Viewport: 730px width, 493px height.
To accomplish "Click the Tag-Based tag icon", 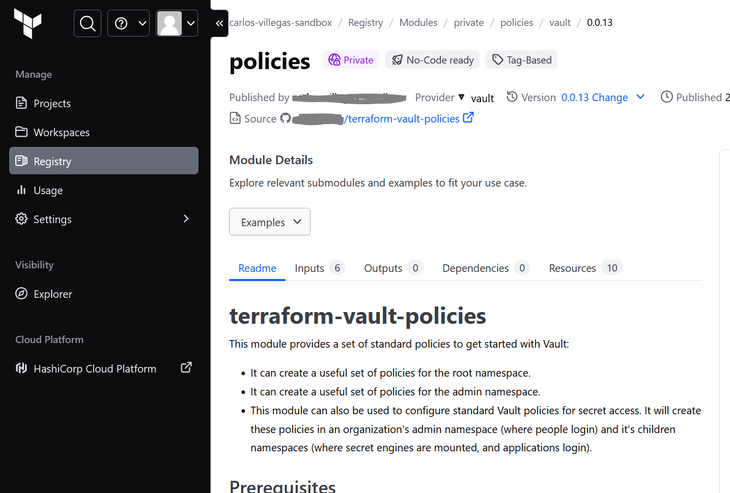I will (x=497, y=60).
